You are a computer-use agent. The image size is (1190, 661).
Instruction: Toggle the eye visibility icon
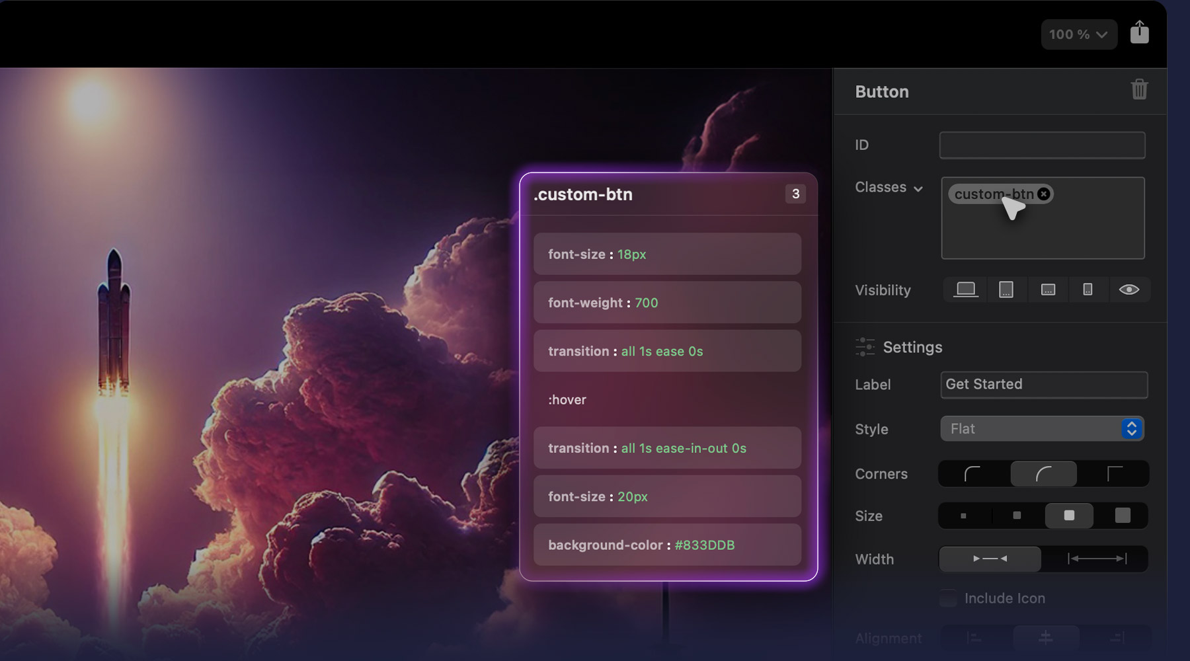pos(1129,289)
